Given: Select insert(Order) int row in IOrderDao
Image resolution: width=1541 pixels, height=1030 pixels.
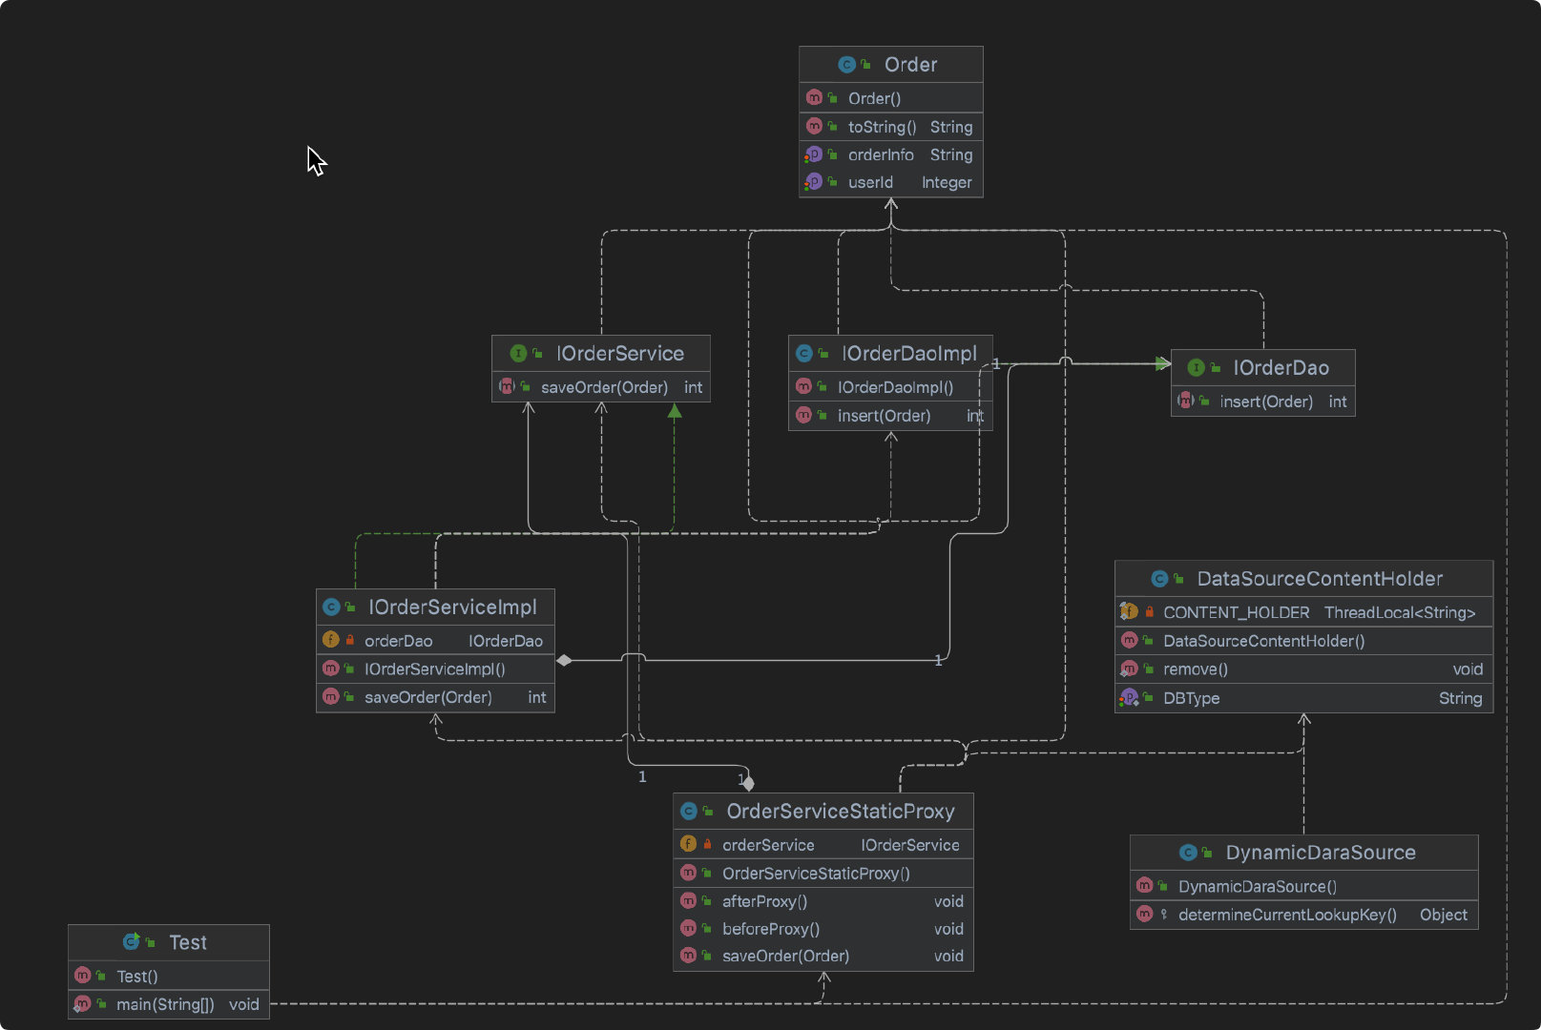Looking at the screenshot, I should (1263, 402).
